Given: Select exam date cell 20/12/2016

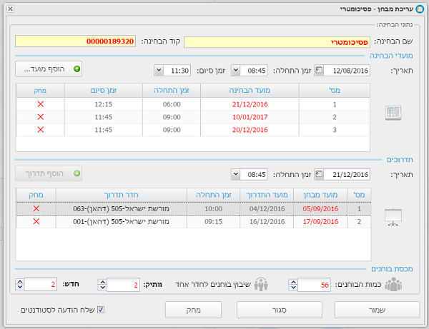Looking at the screenshot, I should 250,130.
